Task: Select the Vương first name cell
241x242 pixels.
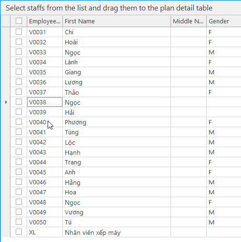Action: (x=117, y=212)
